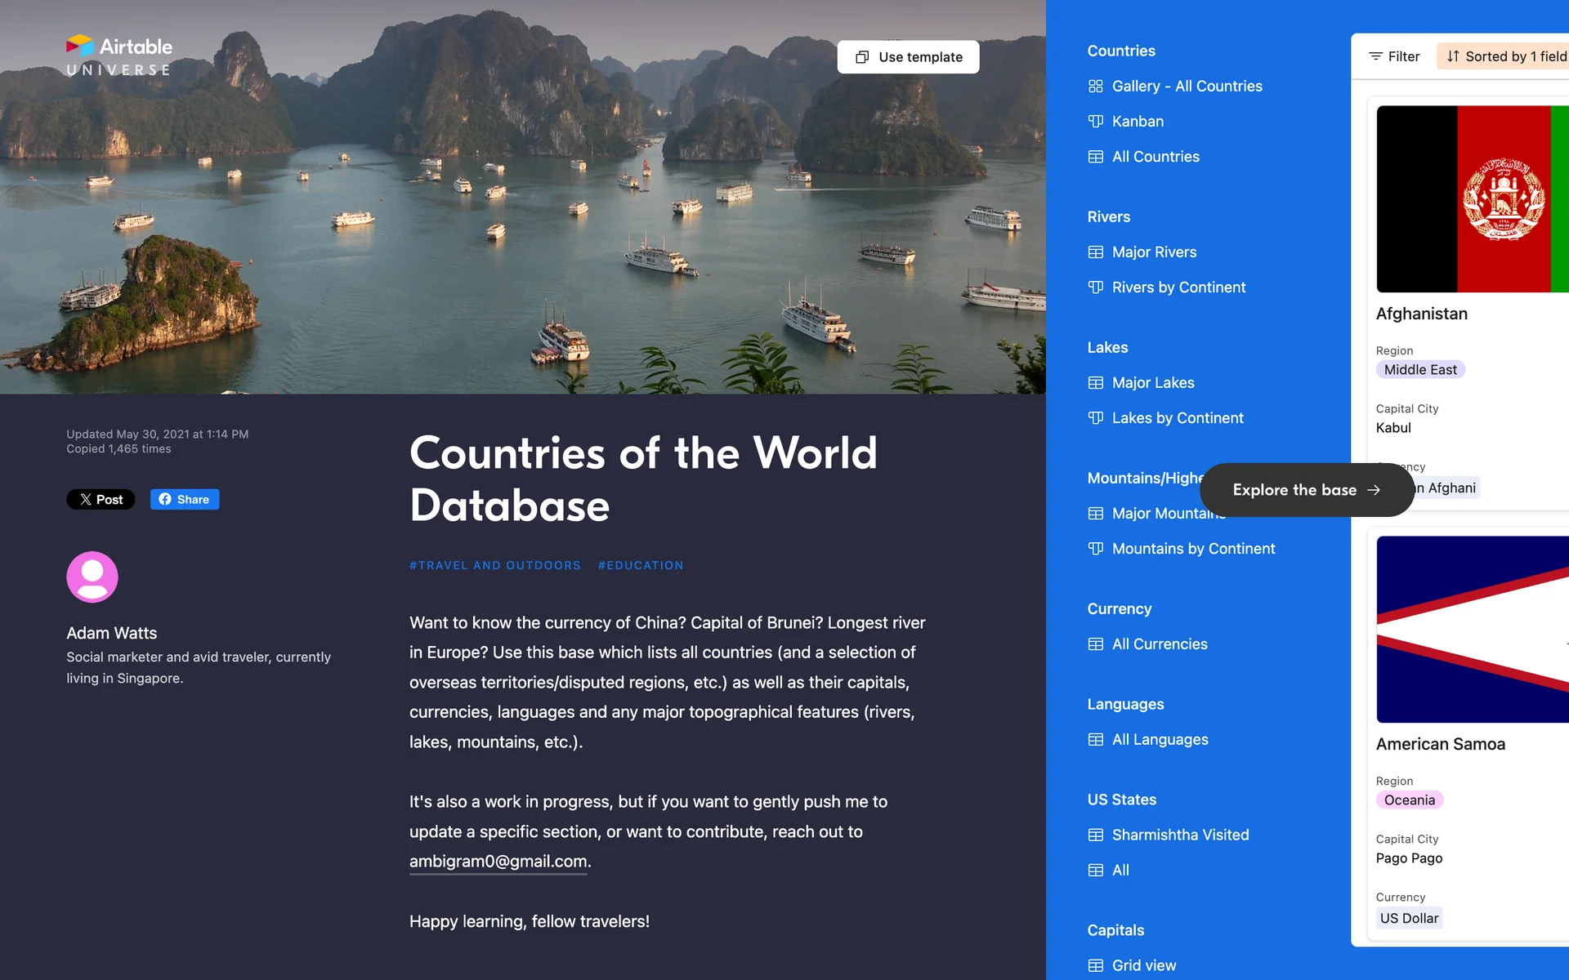Image resolution: width=1569 pixels, height=980 pixels.
Task: Select the Sharmishtha Visited view
Action: click(x=1179, y=835)
